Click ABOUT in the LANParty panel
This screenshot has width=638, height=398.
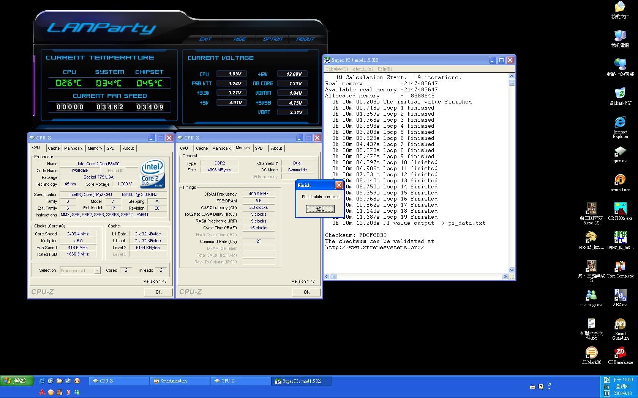[305, 39]
